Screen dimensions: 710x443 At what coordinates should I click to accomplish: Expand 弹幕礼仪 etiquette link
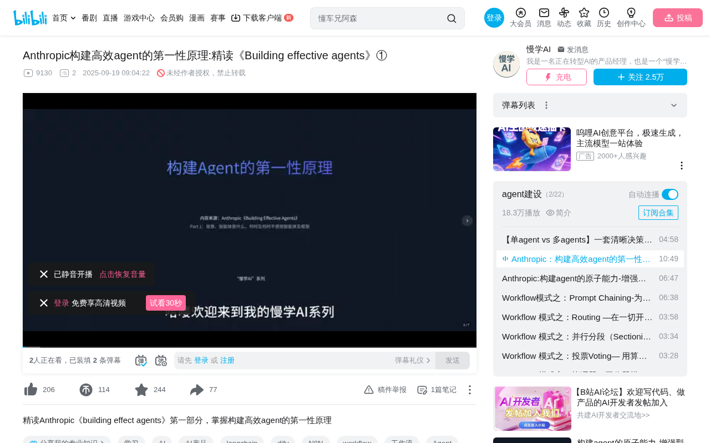413,360
